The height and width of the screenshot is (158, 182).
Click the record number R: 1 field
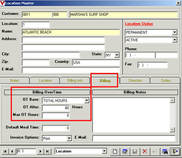27,151
